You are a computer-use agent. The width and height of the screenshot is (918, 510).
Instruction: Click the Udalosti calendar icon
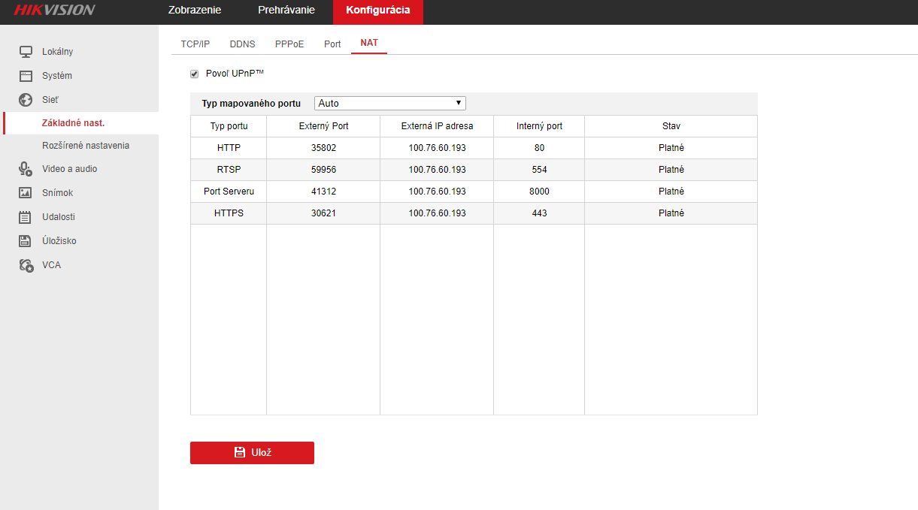point(26,217)
